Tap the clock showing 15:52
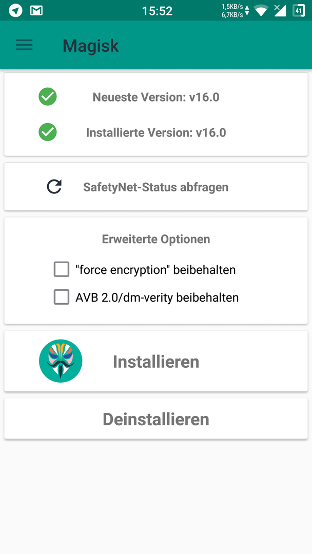Image resolution: width=312 pixels, height=554 pixels. pyautogui.click(x=157, y=11)
